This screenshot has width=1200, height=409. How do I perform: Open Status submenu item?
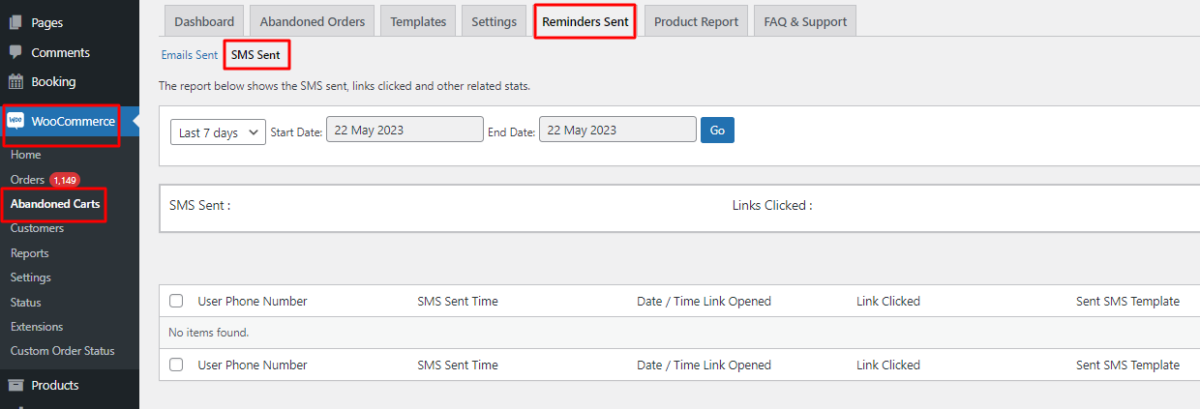(x=26, y=303)
